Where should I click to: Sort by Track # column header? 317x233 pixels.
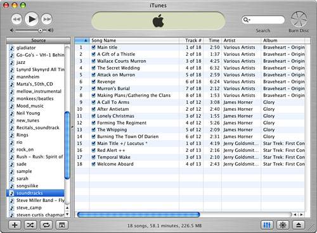[x=191, y=41]
